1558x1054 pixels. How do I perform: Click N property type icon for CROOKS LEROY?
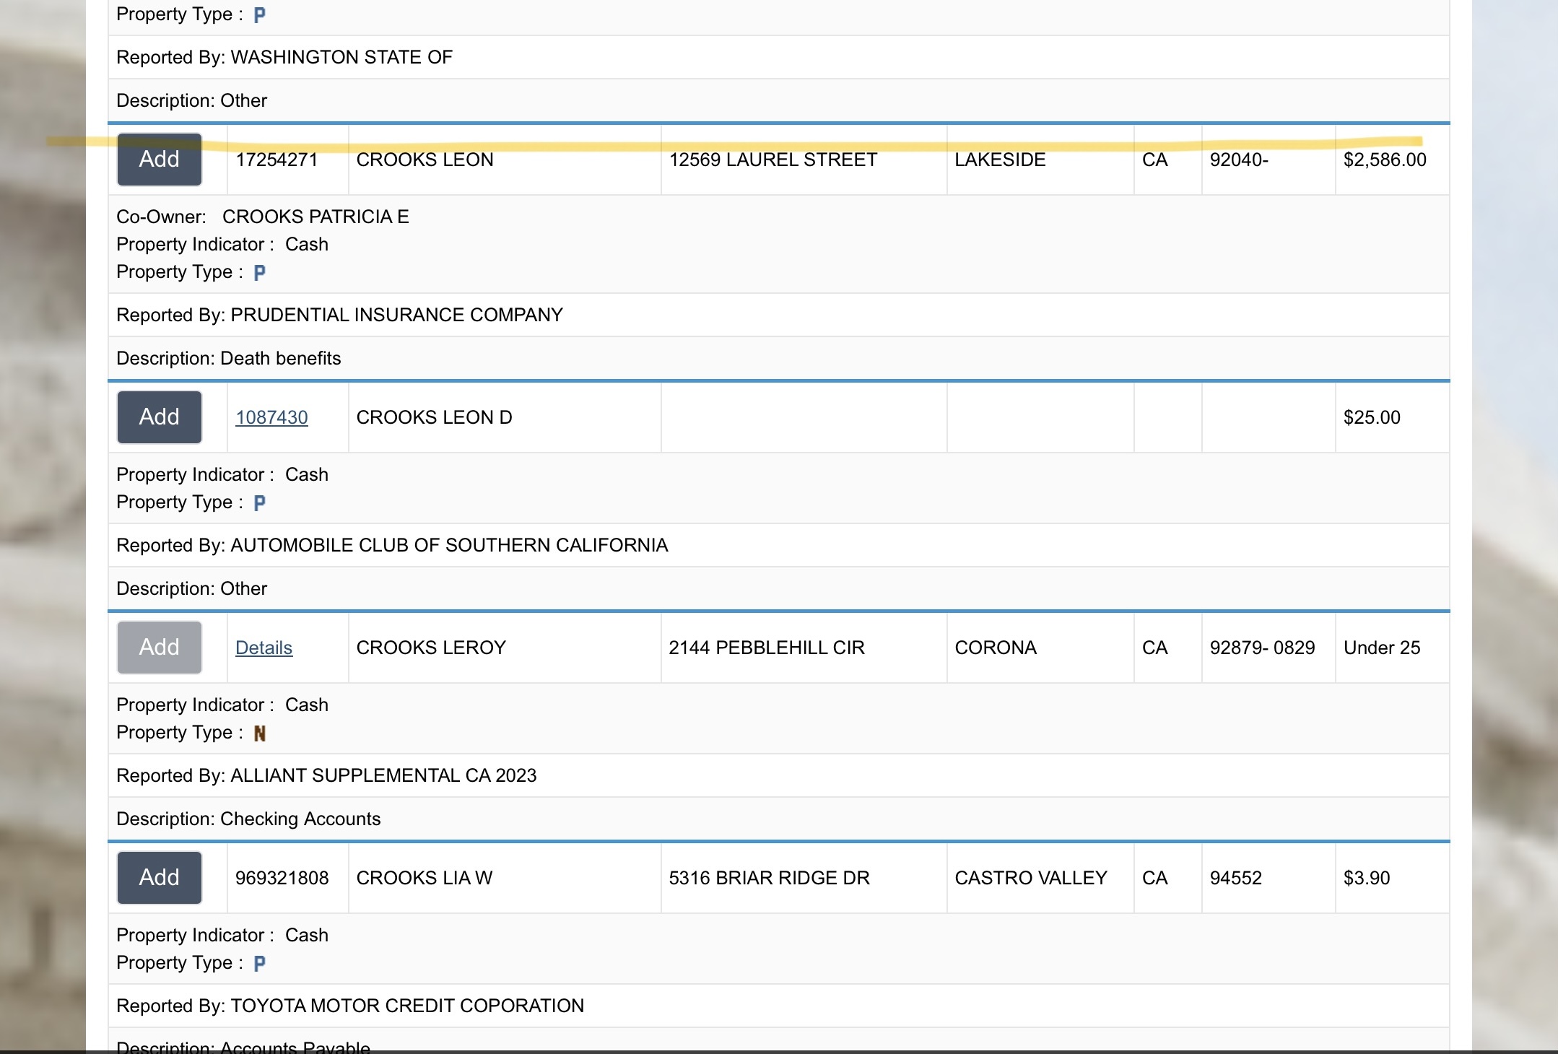260,733
